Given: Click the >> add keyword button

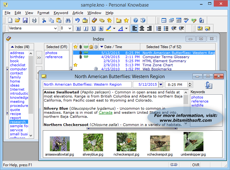Looking at the screenshot, I should [x=39, y=58].
